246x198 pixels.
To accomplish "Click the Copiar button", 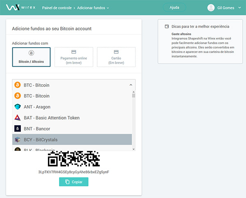I will pyautogui.click(x=74, y=182).
